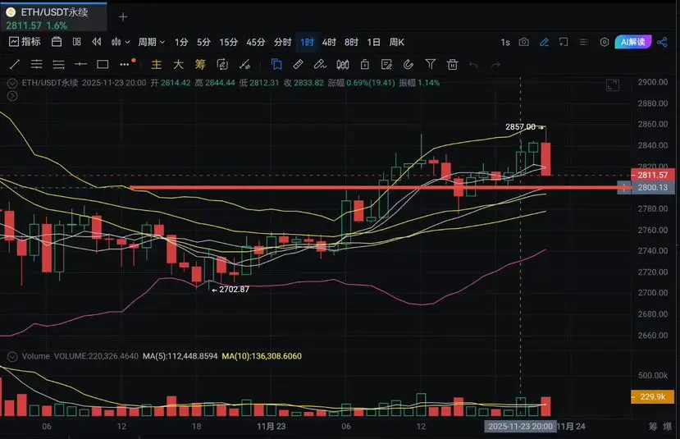Click the refresh/sync drawing icon
Image resolution: width=680 pixels, height=439 pixels.
(222, 65)
